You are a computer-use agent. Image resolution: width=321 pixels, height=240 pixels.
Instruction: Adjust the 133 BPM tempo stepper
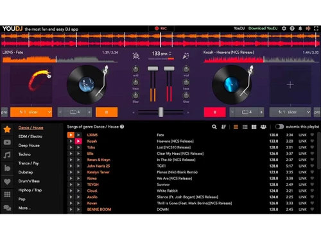click(x=170, y=54)
